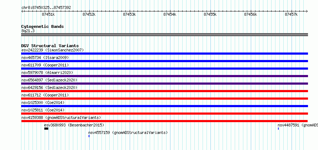
Task: Click the nsv611709 (Cooper2011) label
Action: (x=45, y=65)
